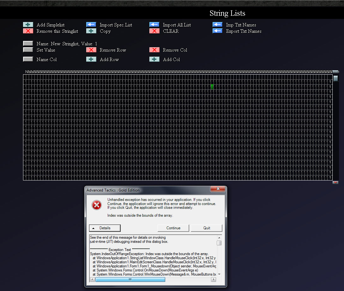Click 'Index was outside the bounds' message text
Viewport: 344px width, 291px height.
(140, 215)
